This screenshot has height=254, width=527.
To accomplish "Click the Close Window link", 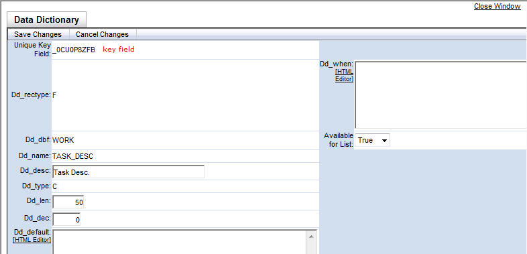I will point(497,7).
